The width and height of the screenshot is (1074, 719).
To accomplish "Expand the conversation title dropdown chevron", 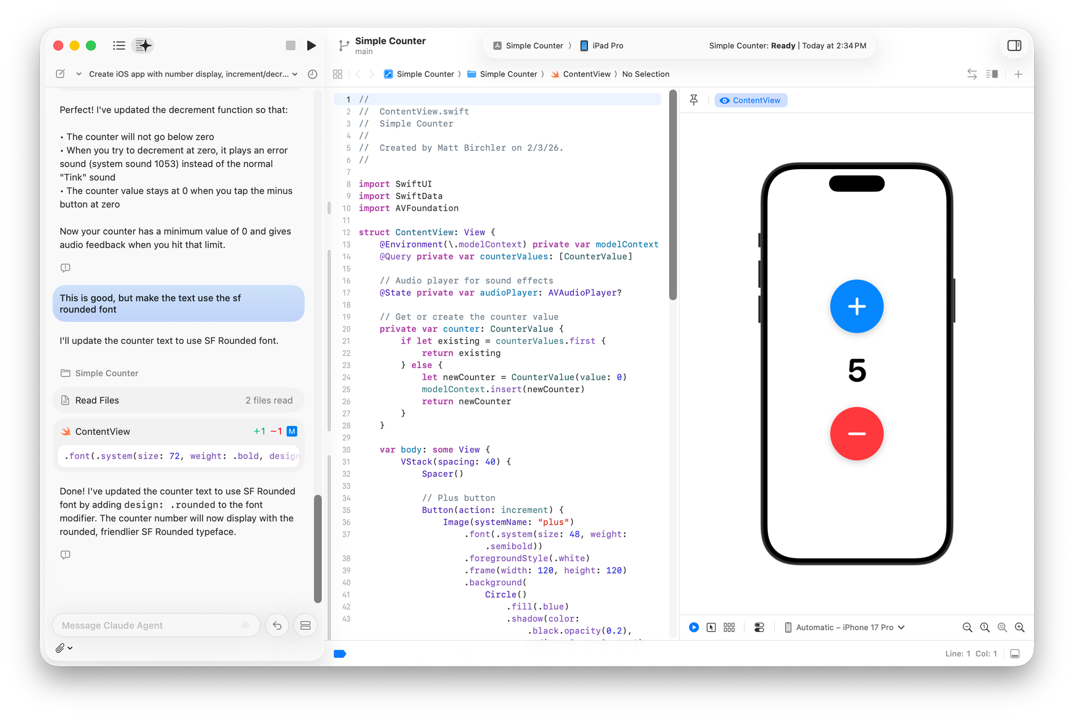I will point(295,74).
